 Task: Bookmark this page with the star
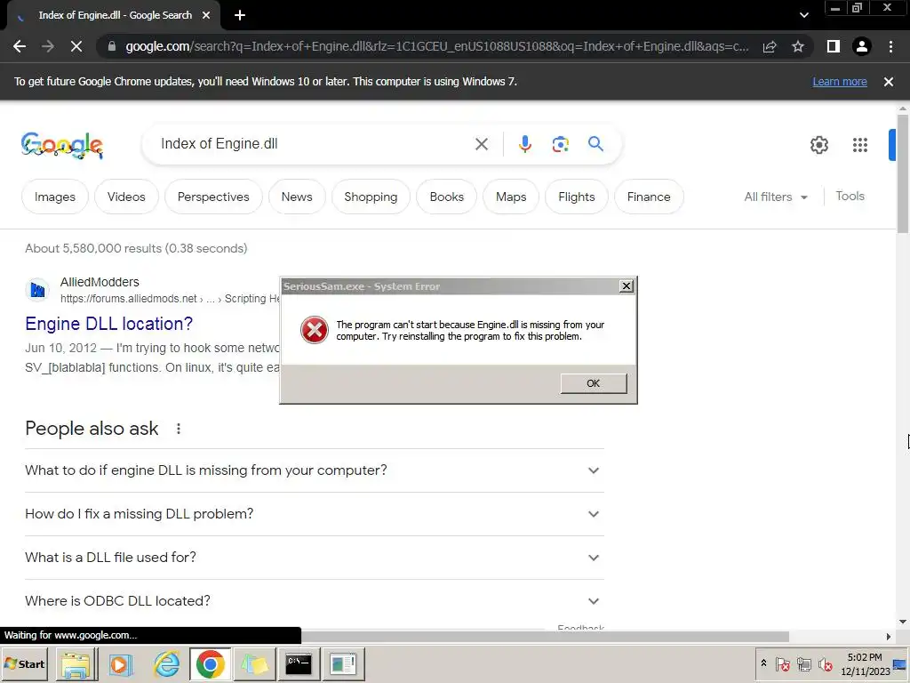pos(798,46)
